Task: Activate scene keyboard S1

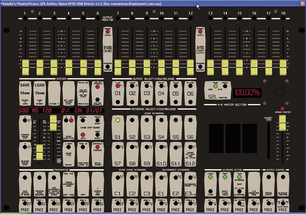Action: point(118,127)
